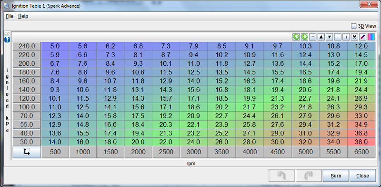The width and height of the screenshot is (381, 187).
Task: Select the spark cell showing 12.3
Action: pyautogui.click(x=55, y=116)
